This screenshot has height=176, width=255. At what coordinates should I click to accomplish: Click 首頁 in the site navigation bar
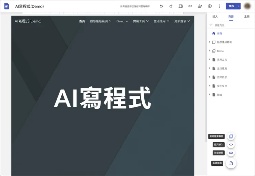[x=82, y=21]
